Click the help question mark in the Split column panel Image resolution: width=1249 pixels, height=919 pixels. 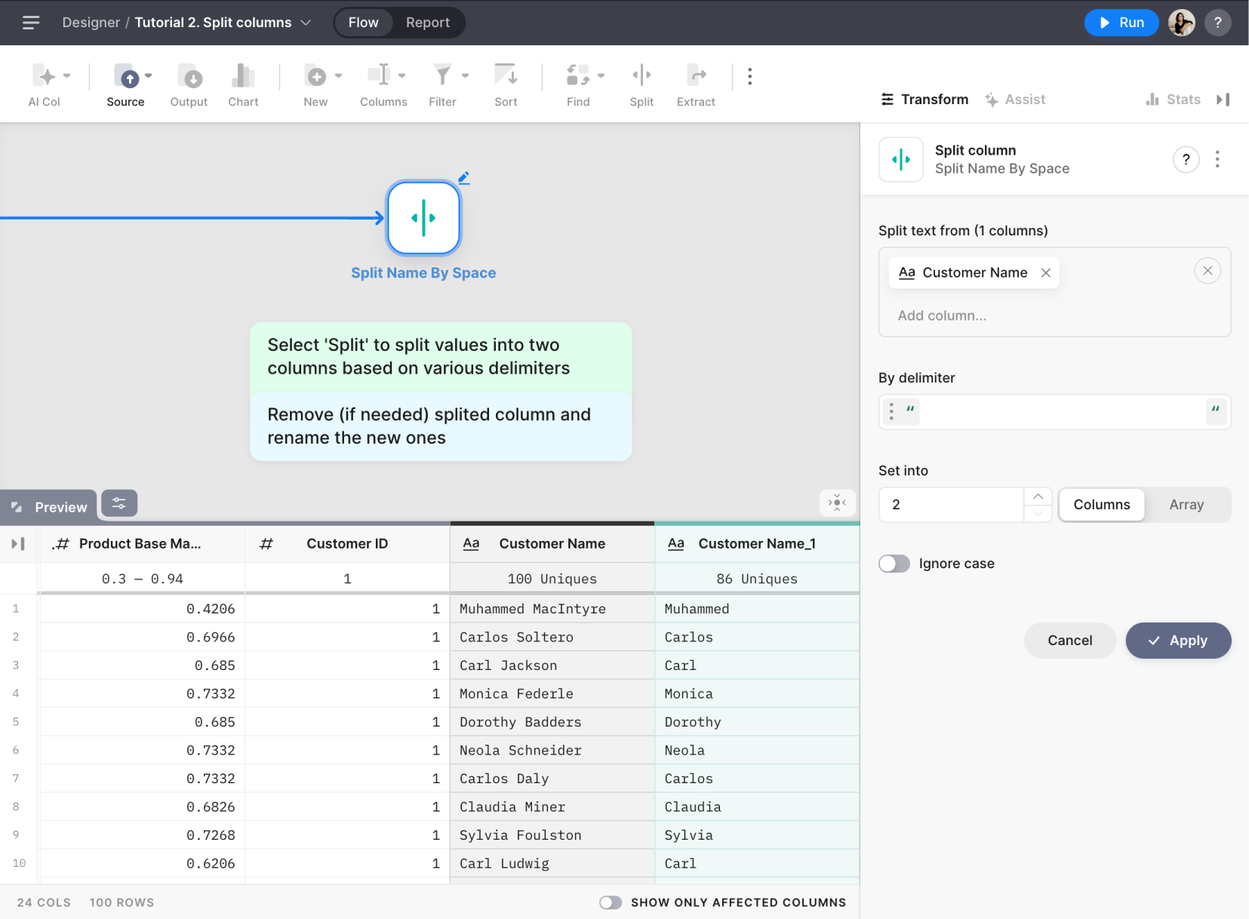1186,159
